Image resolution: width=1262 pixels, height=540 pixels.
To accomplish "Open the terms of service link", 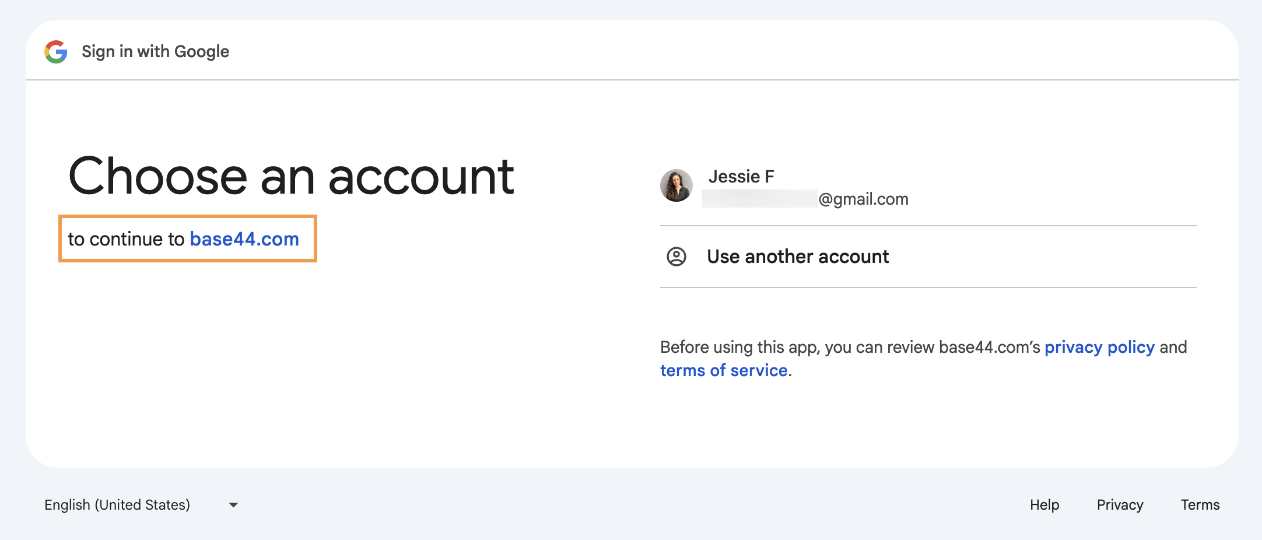I will click(x=724, y=370).
